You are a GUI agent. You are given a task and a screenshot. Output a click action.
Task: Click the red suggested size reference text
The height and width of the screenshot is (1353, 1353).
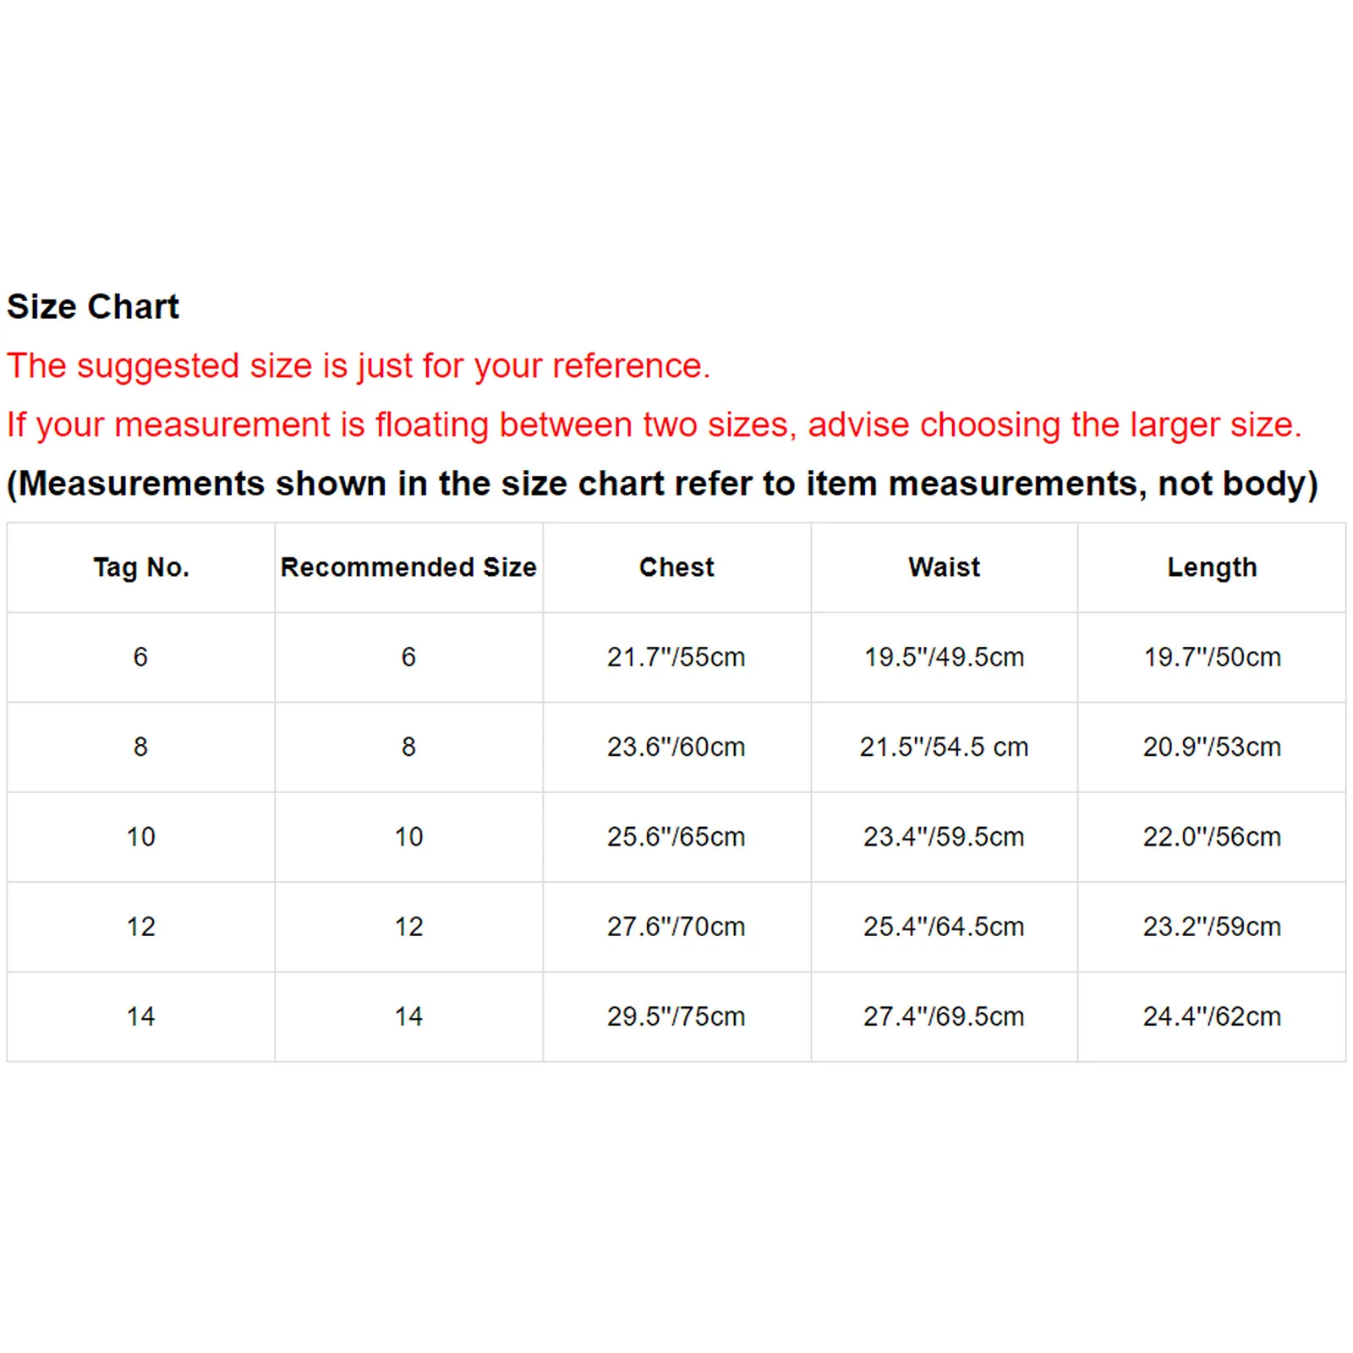click(x=359, y=366)
